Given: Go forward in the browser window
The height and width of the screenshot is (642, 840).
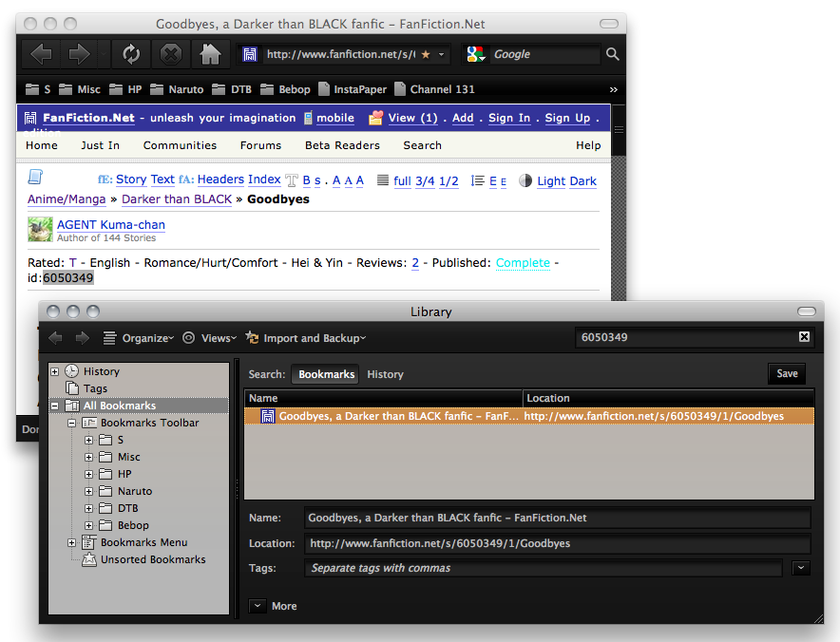Looking at the screenshot, I should tap(79, 54).
